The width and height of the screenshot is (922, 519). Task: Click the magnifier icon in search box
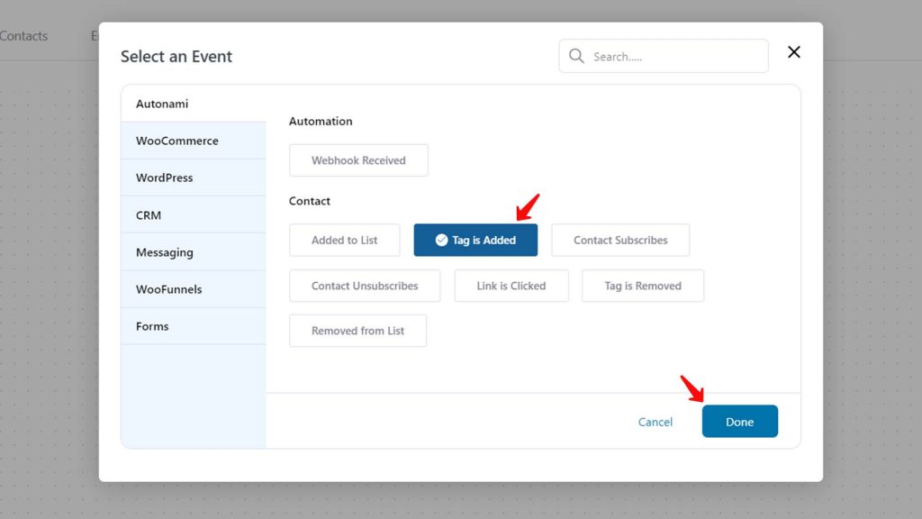(x=576, y=56)
